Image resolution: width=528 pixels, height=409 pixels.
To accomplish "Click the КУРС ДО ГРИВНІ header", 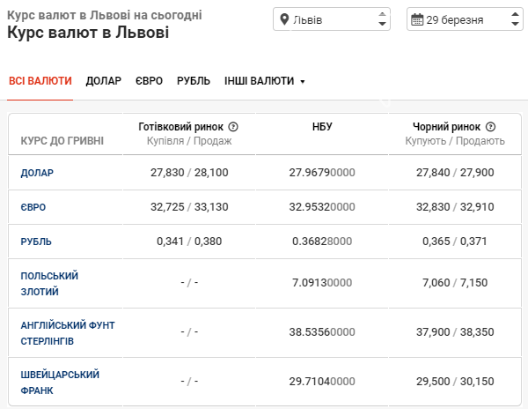I will pyautogui.click(x=62, y=140).
